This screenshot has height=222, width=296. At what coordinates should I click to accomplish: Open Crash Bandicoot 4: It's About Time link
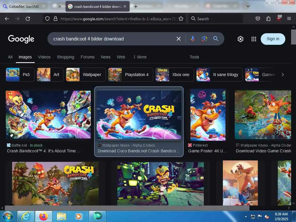(44, 151)
